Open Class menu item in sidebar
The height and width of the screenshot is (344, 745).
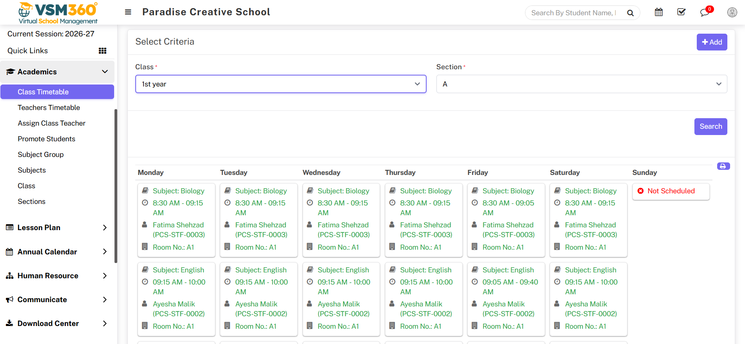coord(26,186)
